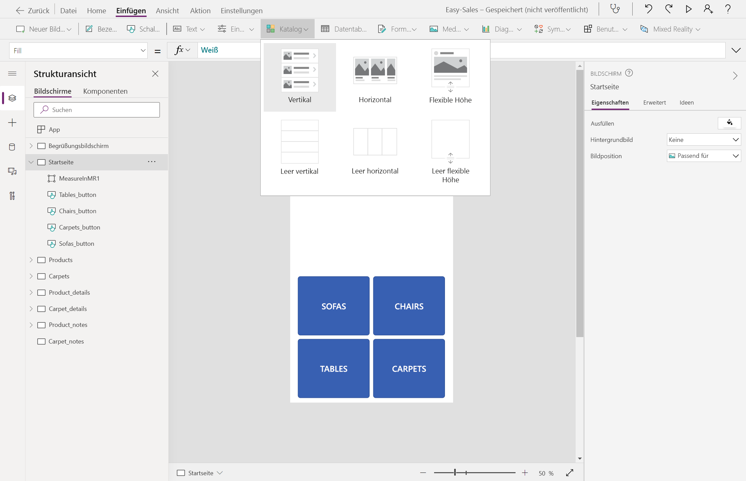The height and width of the screenshot is (481, 746).
Task: Click the Zurück back button
Action: [33, 11]
